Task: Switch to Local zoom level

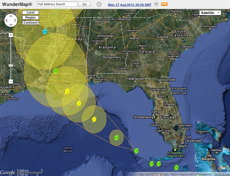Action: tap(30, 12)
